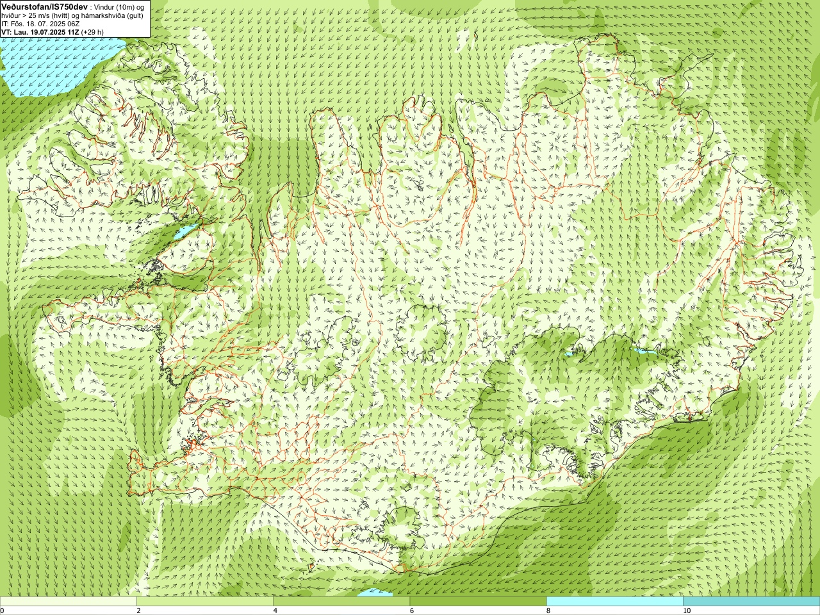Select the light cyan 8–10 color scale segment

614,602
